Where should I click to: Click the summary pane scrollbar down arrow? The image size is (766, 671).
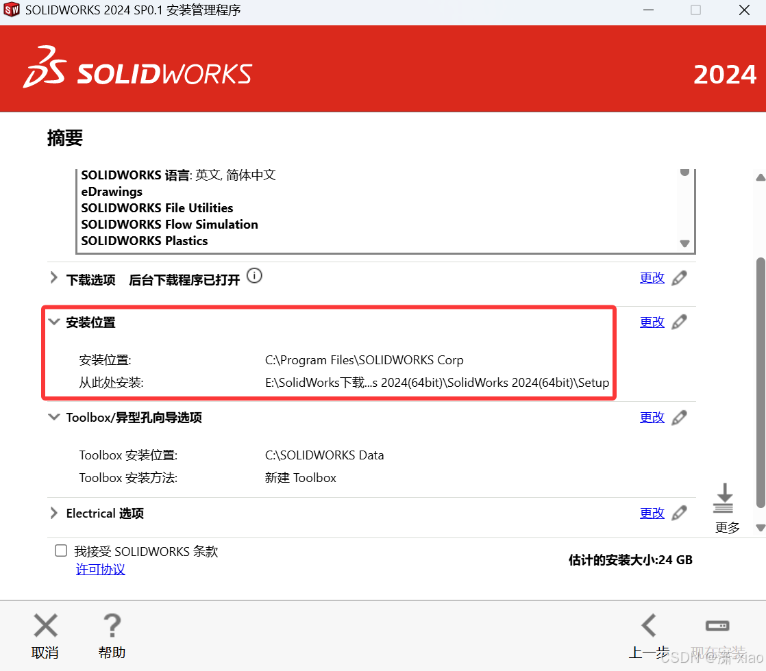click(x=760, y=527)
